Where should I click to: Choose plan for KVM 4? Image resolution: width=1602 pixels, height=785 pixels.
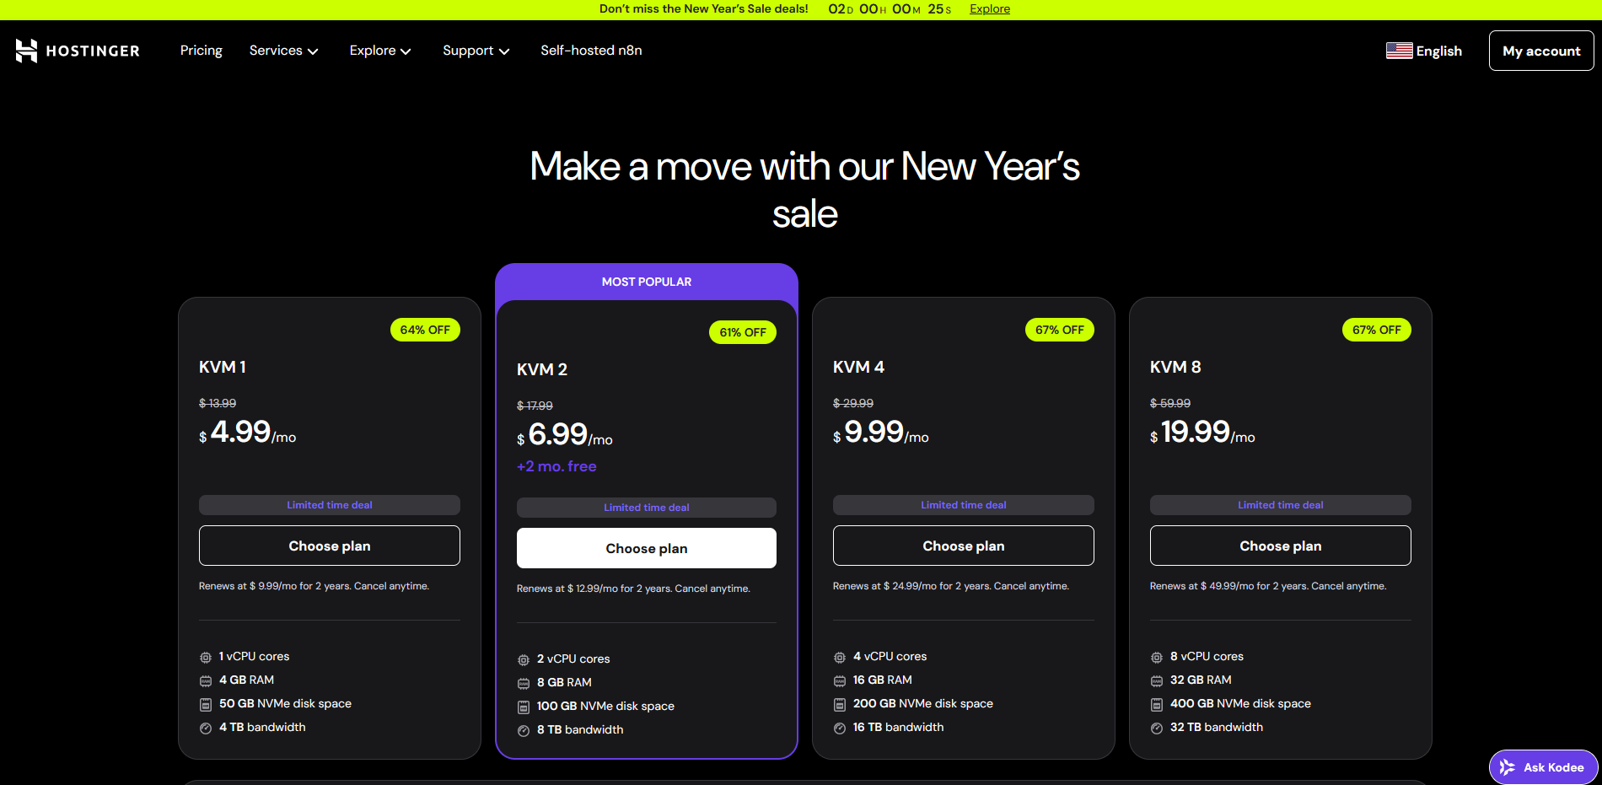(x=964, y=546)
